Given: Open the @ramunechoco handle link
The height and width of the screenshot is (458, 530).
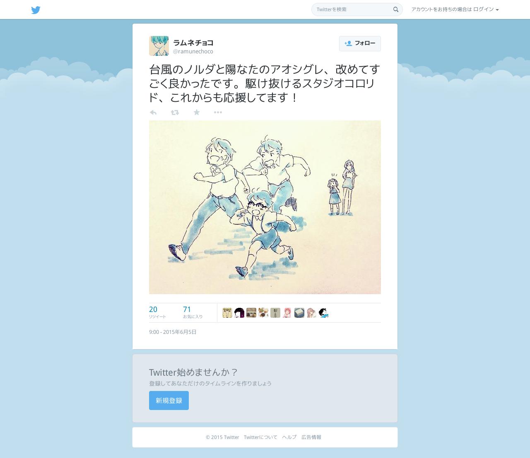Looking at the screenshot, I should pyautogui.click(x=193, y=51).
